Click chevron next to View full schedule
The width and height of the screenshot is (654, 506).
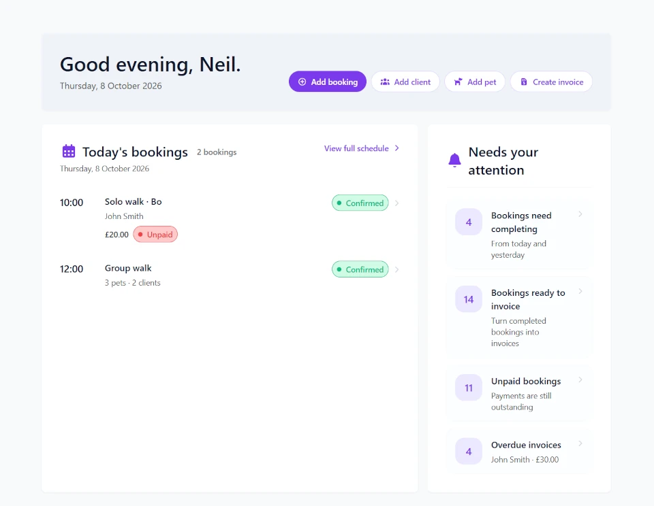[396, 148]
